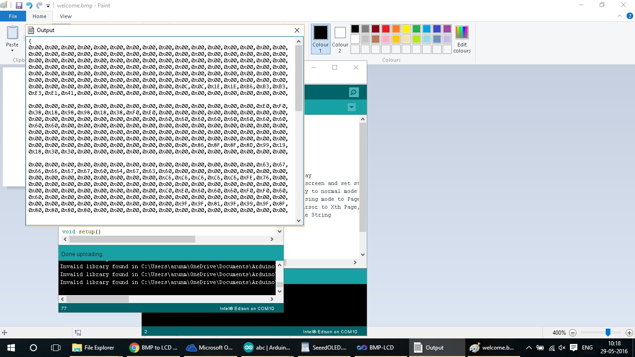
Task: Click the Paste clipboard icon
Action: pyautogui.click(x=13, y=33)
